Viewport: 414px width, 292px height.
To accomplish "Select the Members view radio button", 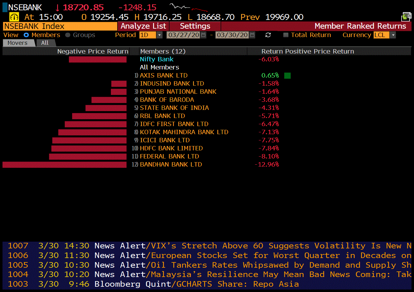I will pos(26,35).
